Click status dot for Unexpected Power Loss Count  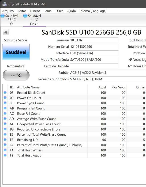pyautogui.click(x=5, y=124)
